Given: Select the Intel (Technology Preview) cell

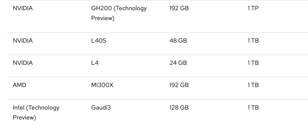Looking at the screenshot, I should point(36,112).
